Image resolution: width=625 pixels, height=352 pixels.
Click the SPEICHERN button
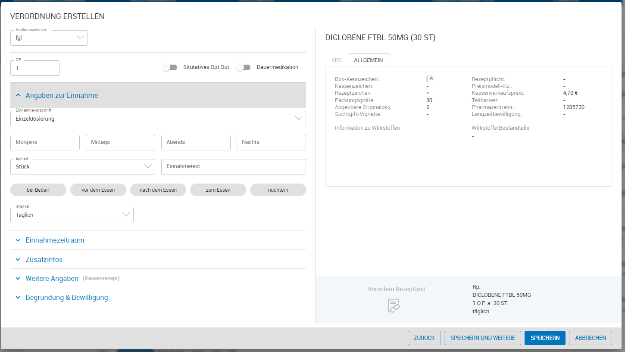[545, 338]
